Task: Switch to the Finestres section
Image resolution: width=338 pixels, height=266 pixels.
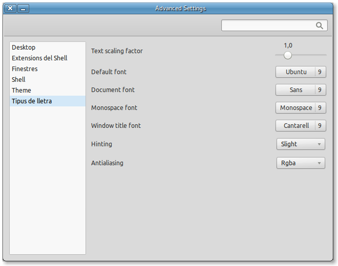Action: click(25, 69)
